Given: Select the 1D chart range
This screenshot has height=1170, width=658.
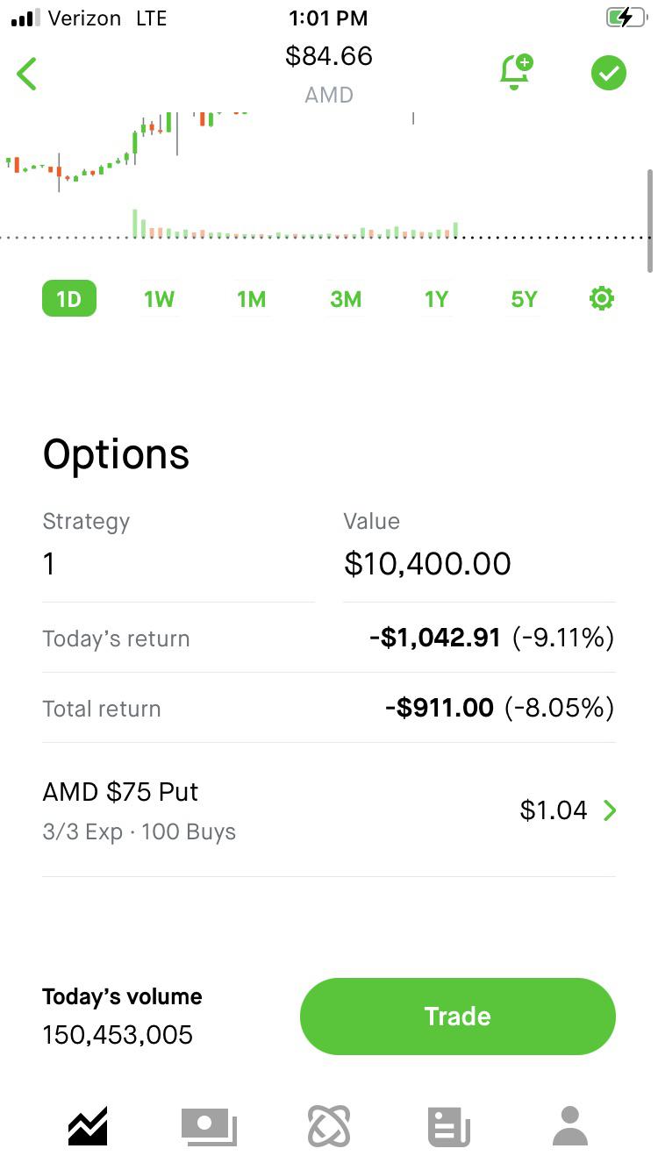Looking at the screenshot, I should (x=69, y=299).
